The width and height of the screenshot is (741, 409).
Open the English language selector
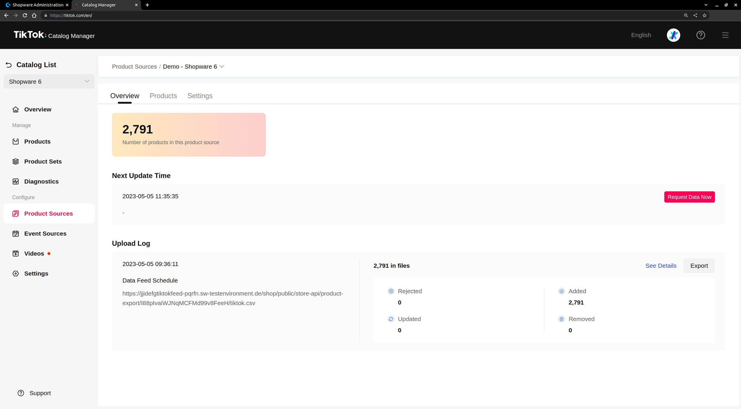[641, 35]
